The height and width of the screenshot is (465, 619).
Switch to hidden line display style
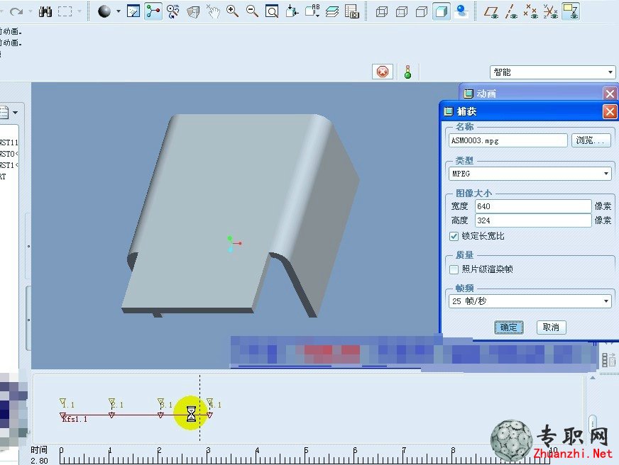point(402,12)
